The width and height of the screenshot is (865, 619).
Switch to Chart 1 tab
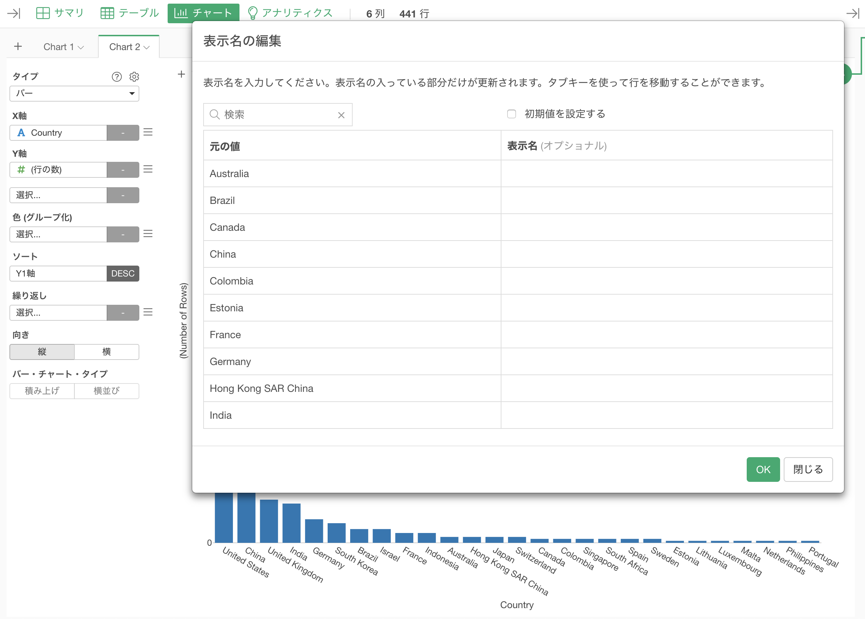58,47
